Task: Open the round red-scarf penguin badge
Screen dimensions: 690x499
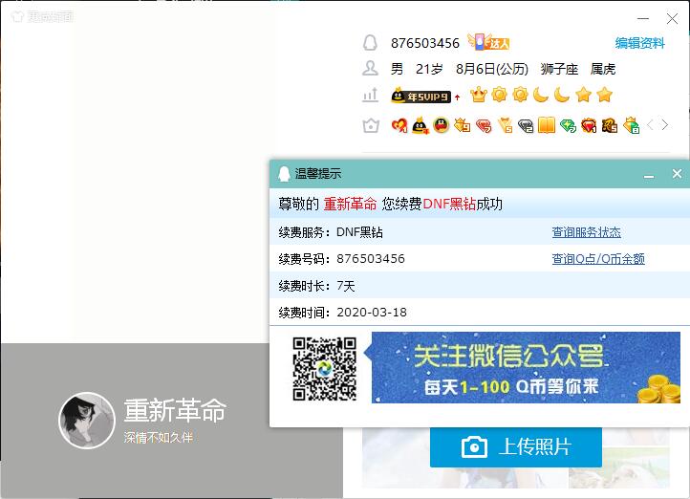Action: [x=441, y=125]
